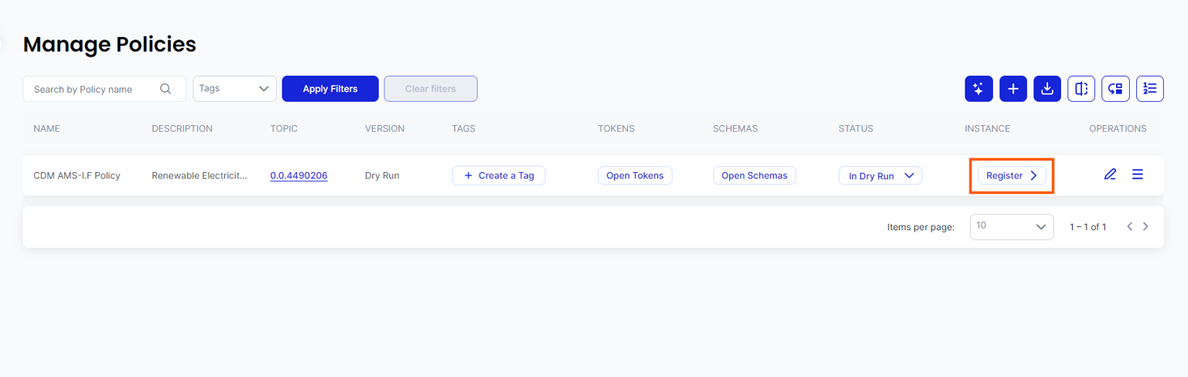This screenshot has width=1188, height=377.
Task: Click the plus icon to create policy
Action: [1013, 89]
